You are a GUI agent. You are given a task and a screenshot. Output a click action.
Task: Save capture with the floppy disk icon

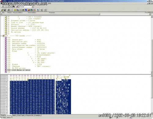5,10
